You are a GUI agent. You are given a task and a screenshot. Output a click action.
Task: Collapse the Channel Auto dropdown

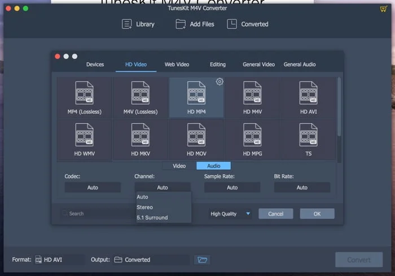pyautogui.click(x=163, y=187)
